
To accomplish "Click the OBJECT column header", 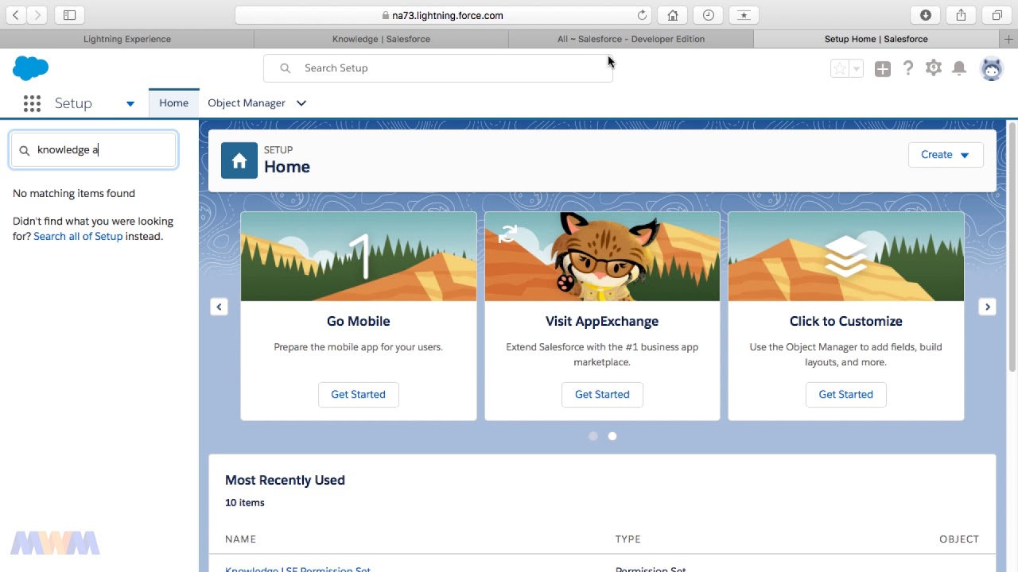I will [959, 539].
